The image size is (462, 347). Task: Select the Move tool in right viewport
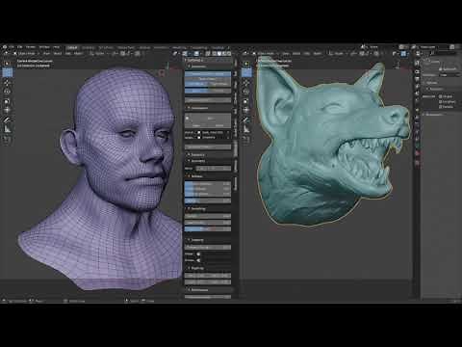(x=246, y=83)
